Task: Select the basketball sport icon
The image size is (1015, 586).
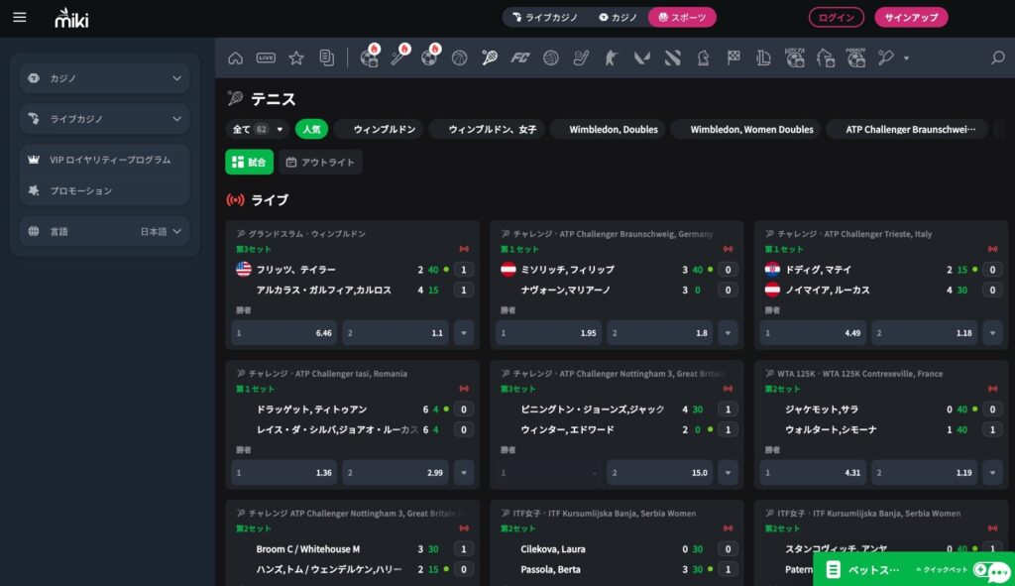Action: pyautogui.click(x=460, y=59)
